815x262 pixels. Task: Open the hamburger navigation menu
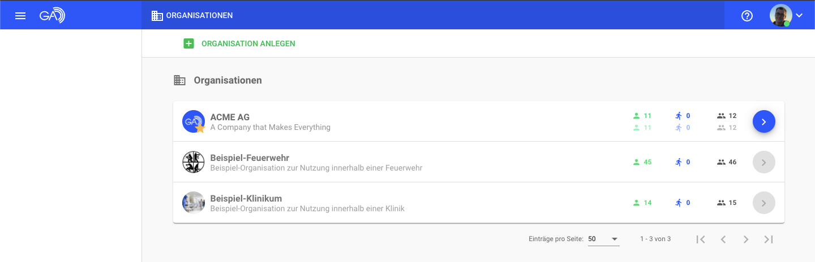(20, 15)
